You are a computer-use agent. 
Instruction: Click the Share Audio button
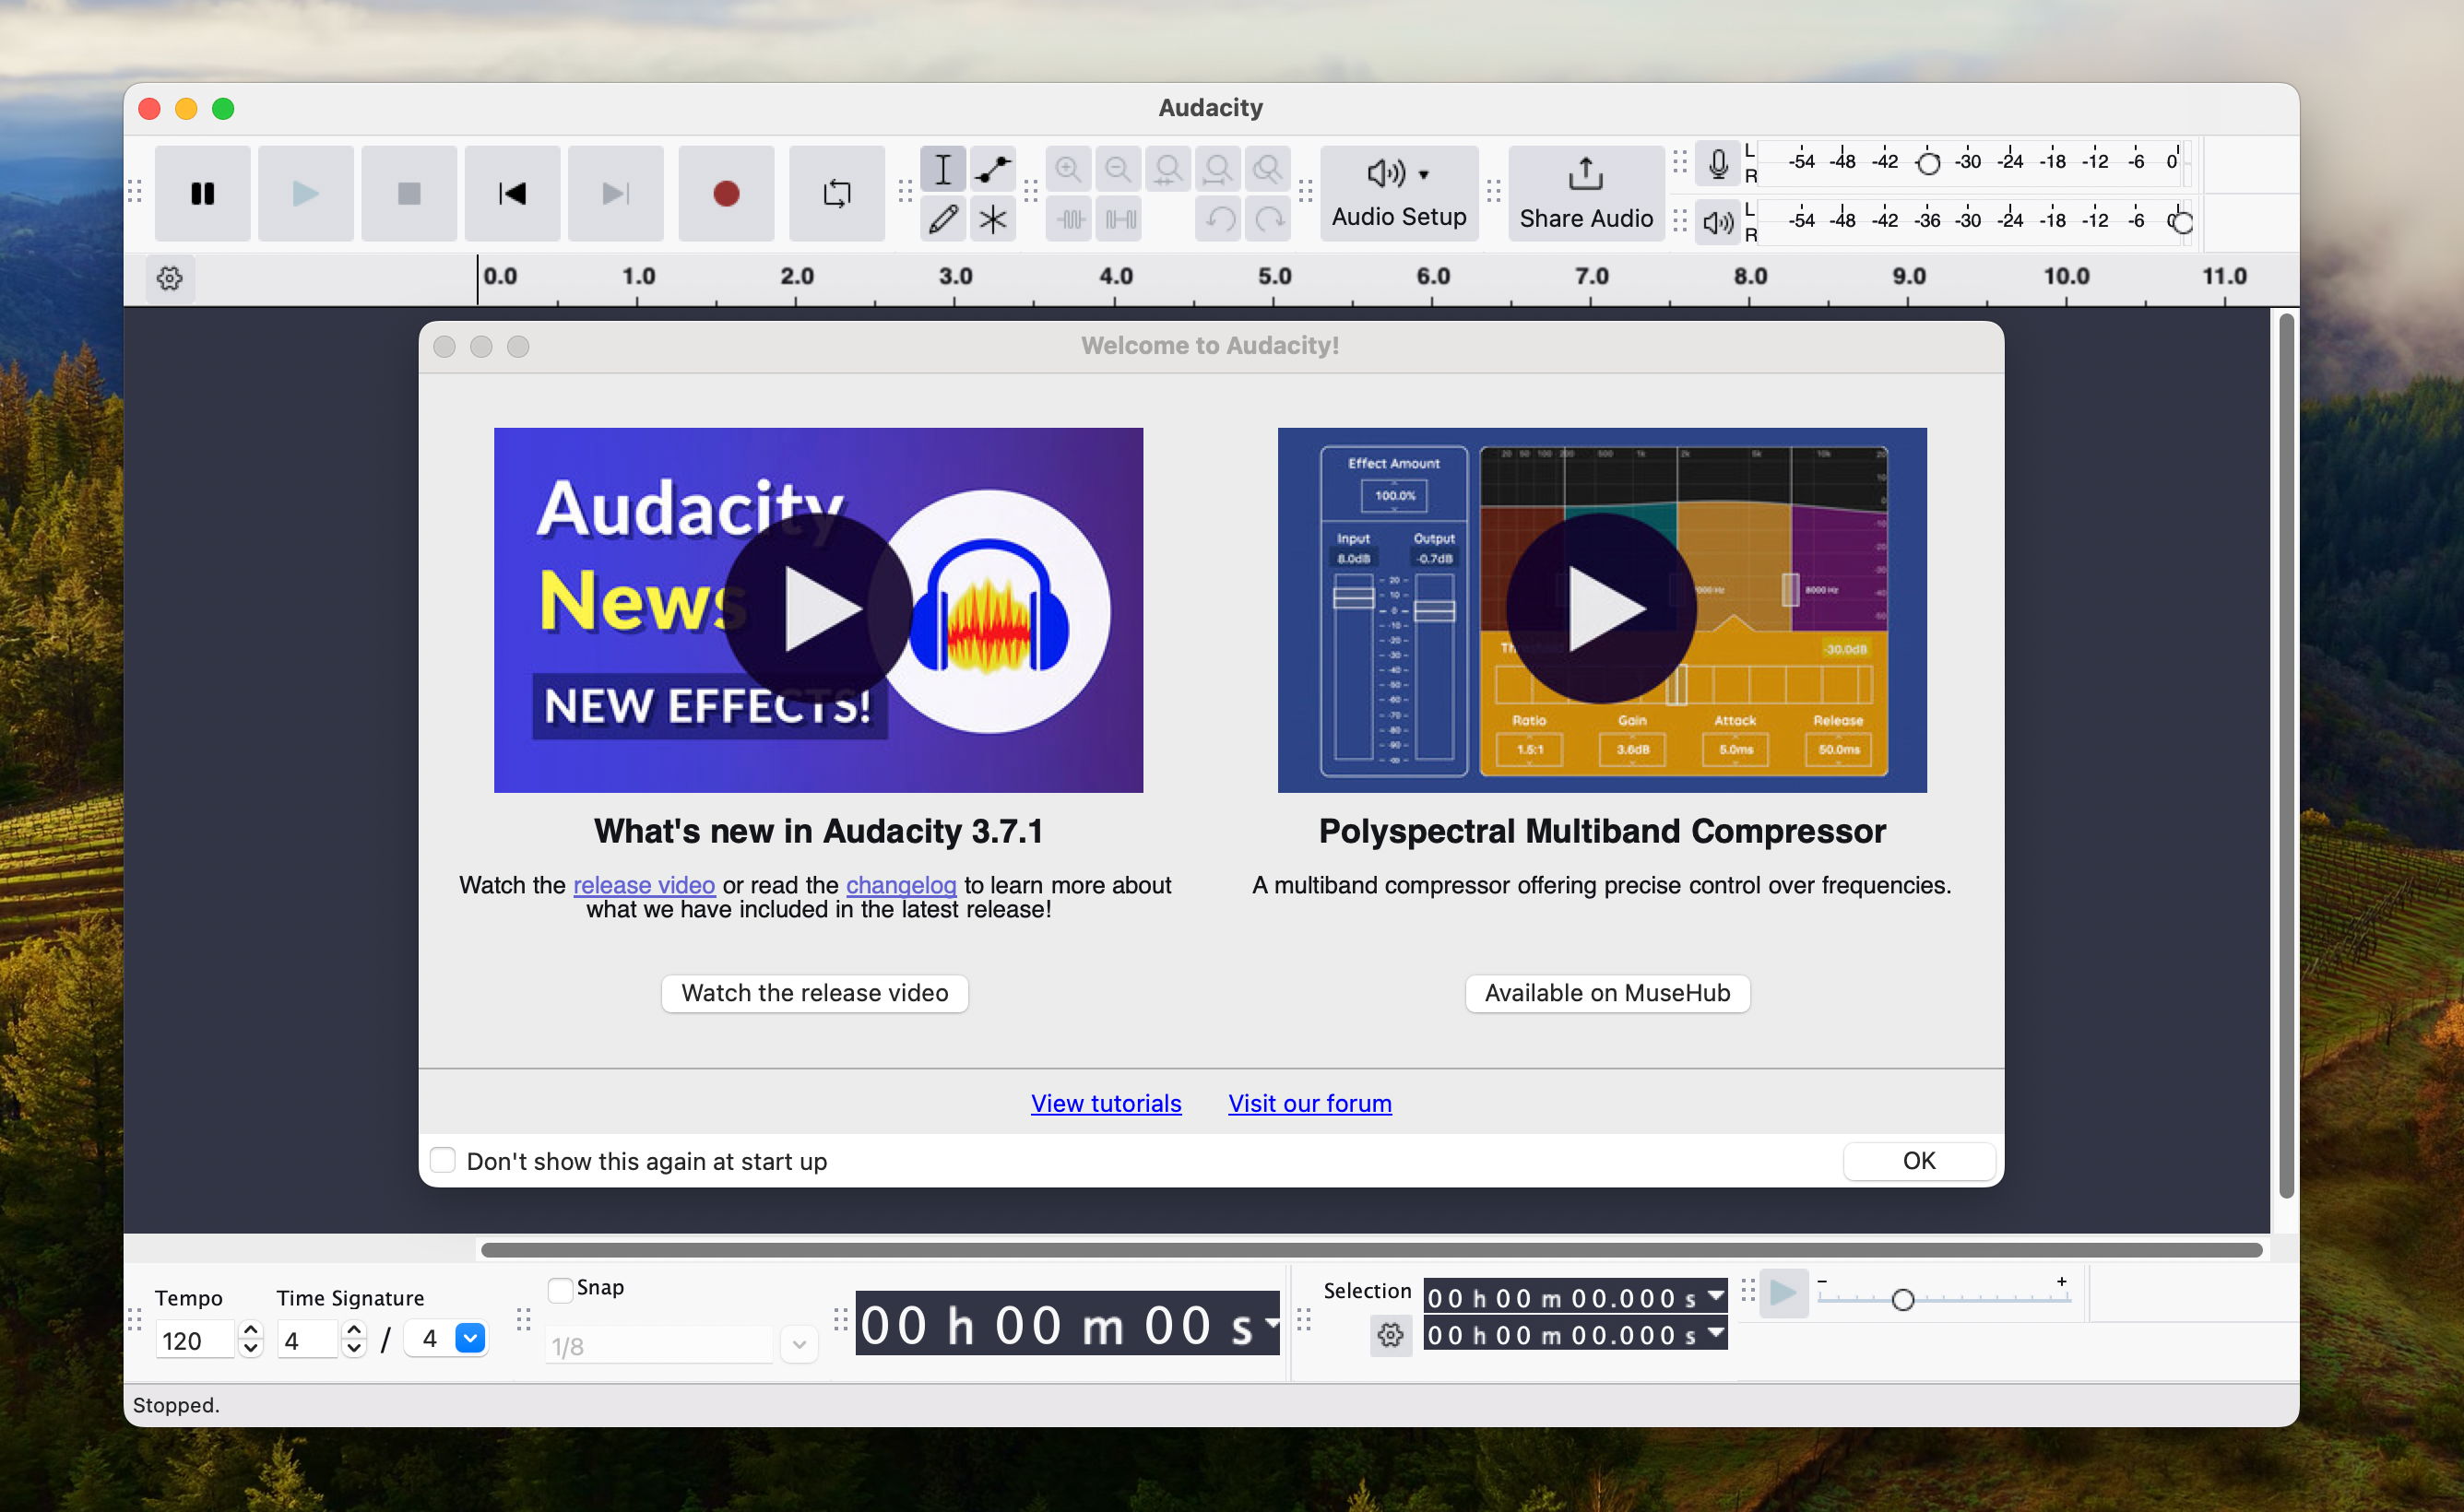pos(1585,193)
